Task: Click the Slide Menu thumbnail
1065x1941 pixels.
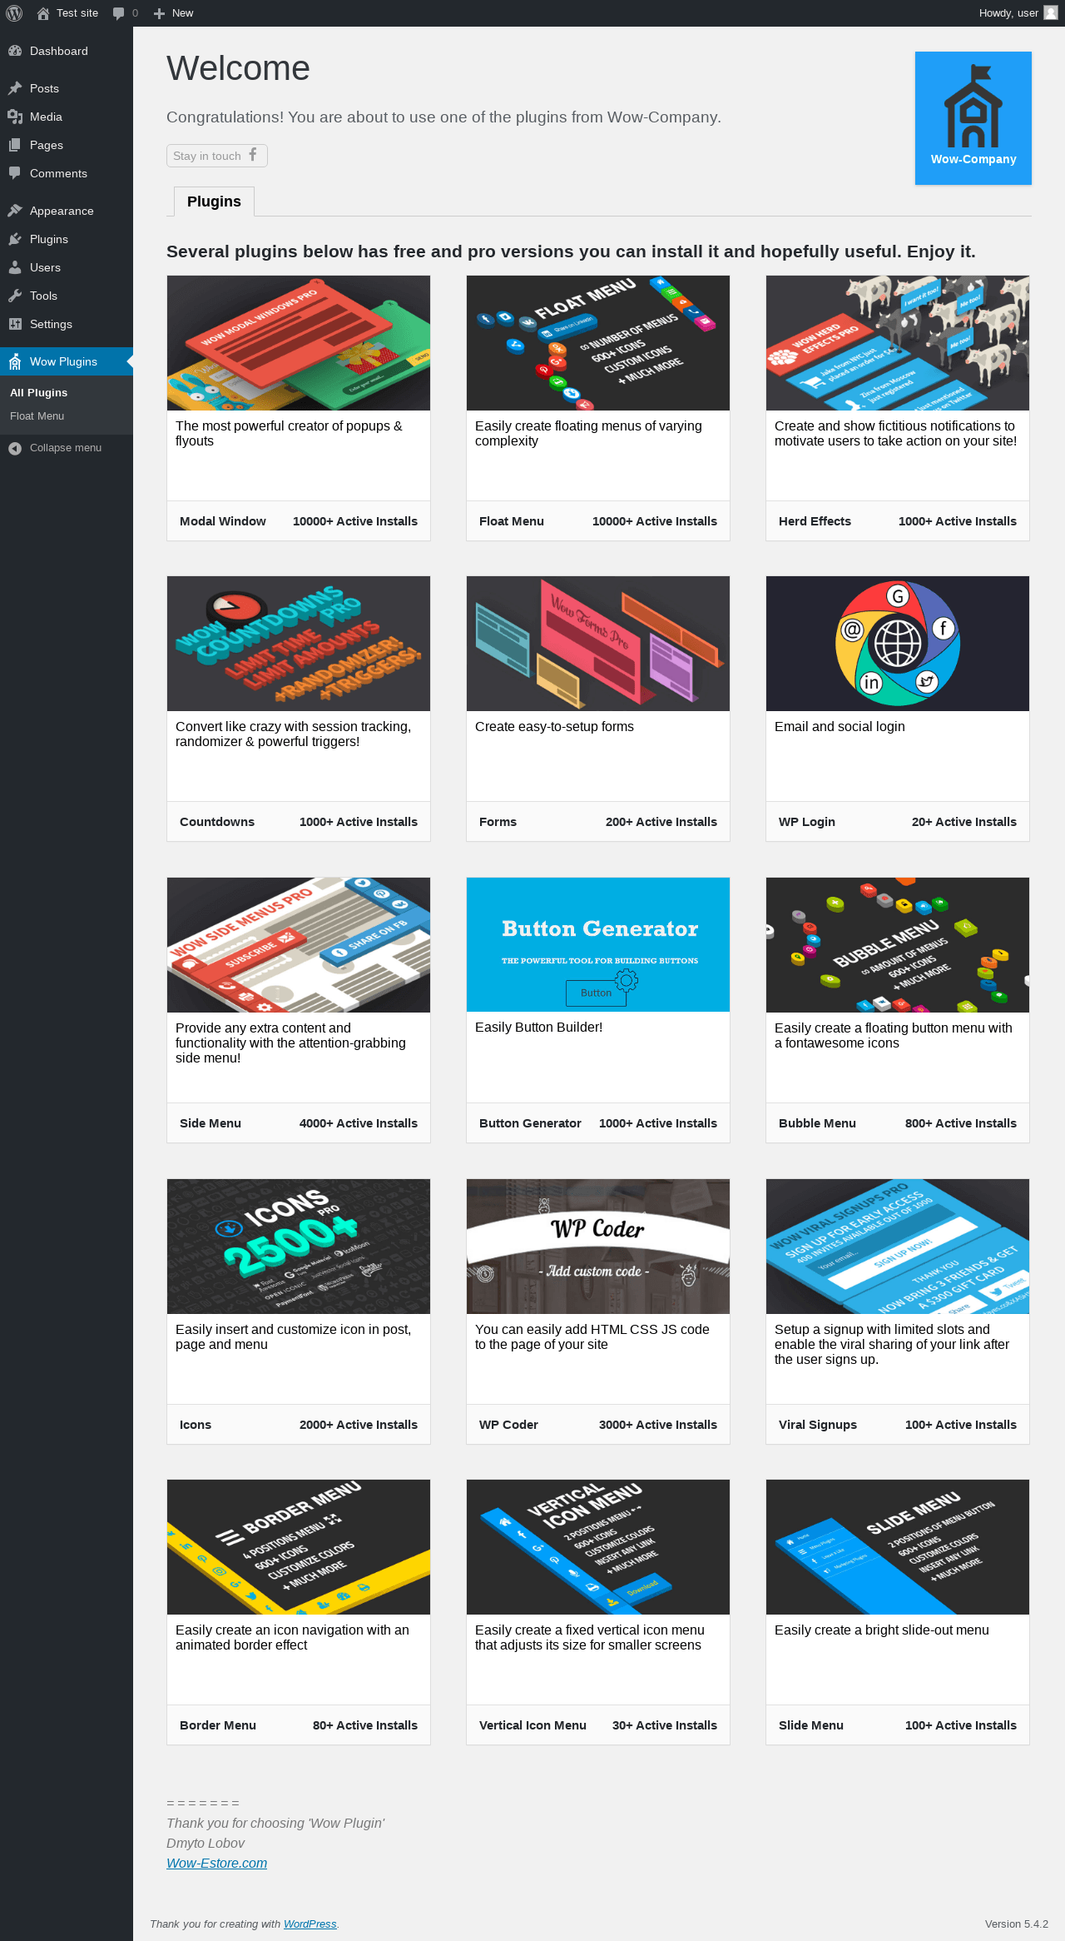Action: (898, 1547)
